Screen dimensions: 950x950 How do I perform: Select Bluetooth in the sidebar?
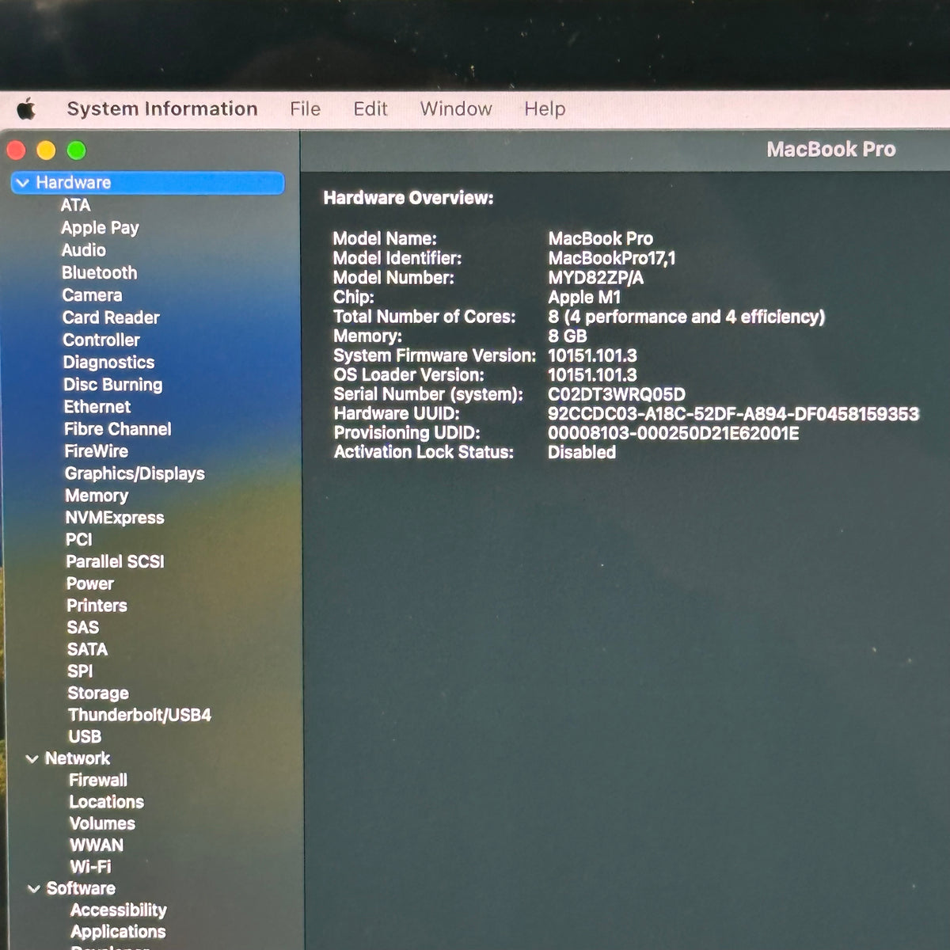pos(100,272)
